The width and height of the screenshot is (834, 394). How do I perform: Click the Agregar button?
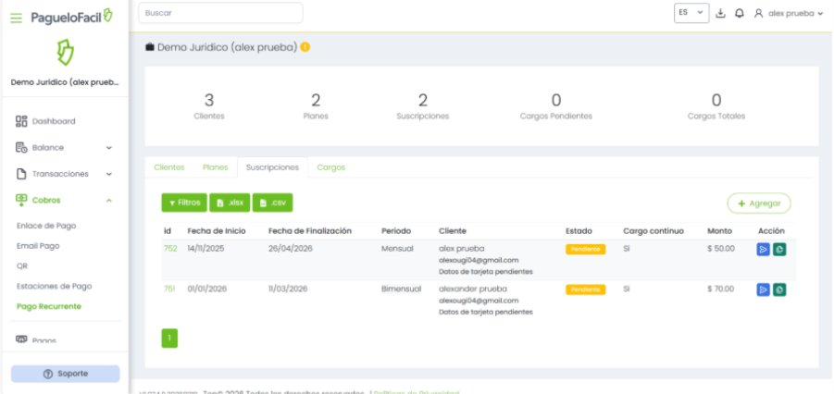click(759, 203)
